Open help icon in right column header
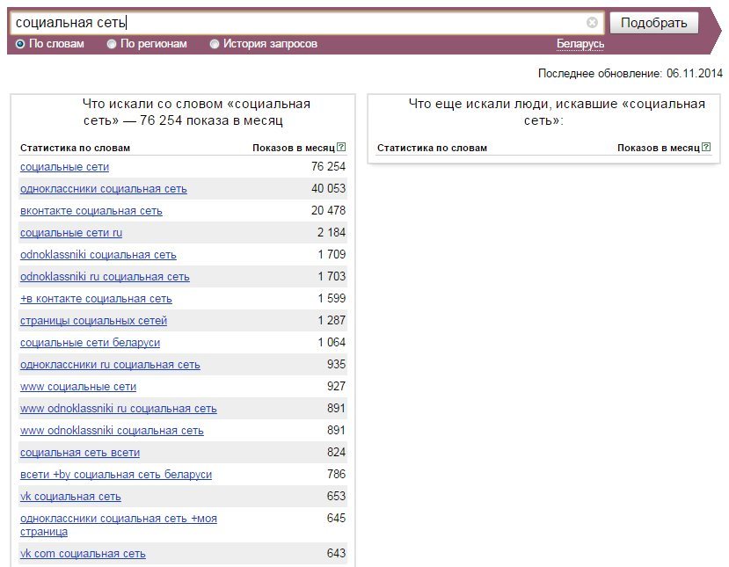This screenshot has width=729, height=567. point(706,148)
